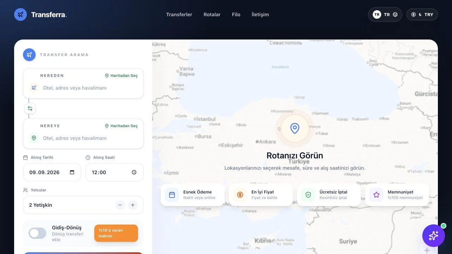The width and height of the screenshot is (452, 254).
Task: Click the Esnek Ödeme card title
Action: 197,192
